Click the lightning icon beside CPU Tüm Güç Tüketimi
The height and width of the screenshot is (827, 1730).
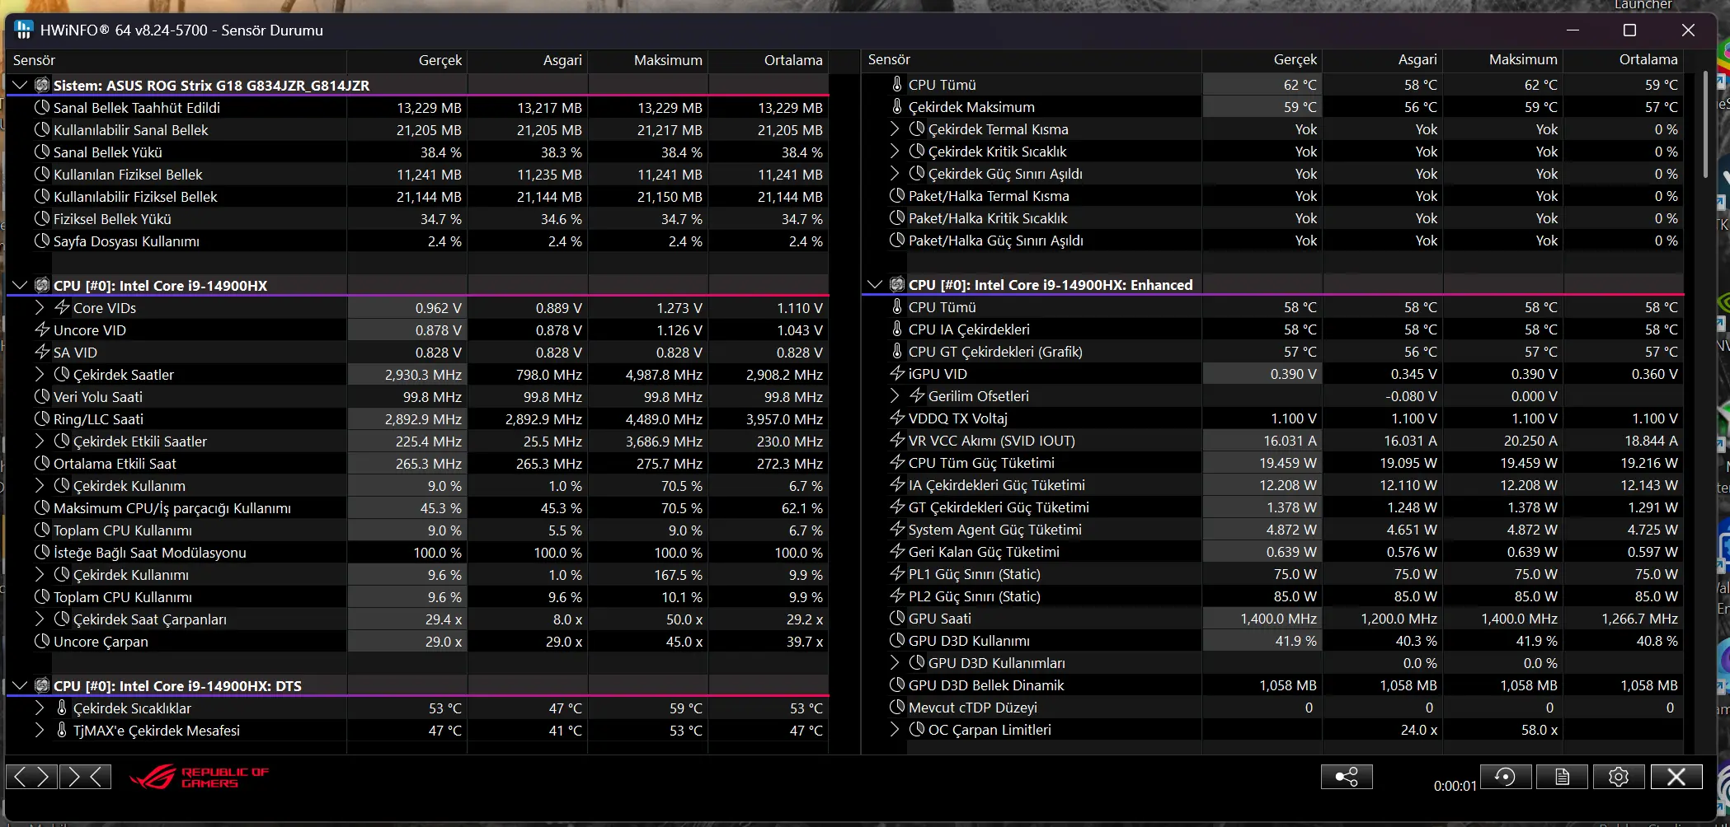tap(897, 463)
